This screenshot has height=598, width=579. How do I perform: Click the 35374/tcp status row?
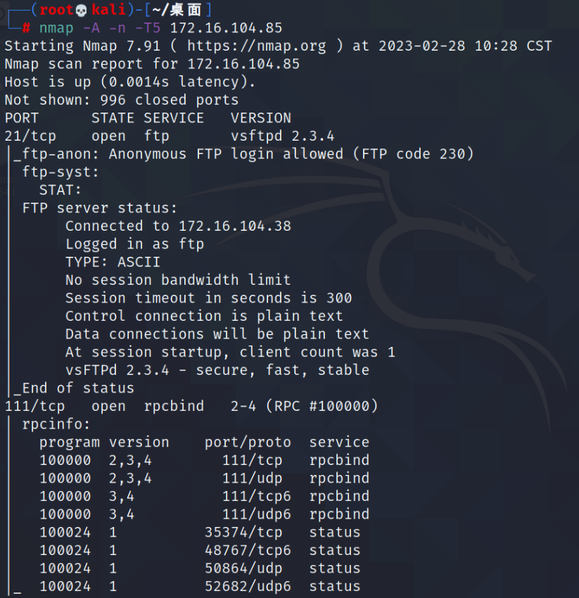click(200, 533)
